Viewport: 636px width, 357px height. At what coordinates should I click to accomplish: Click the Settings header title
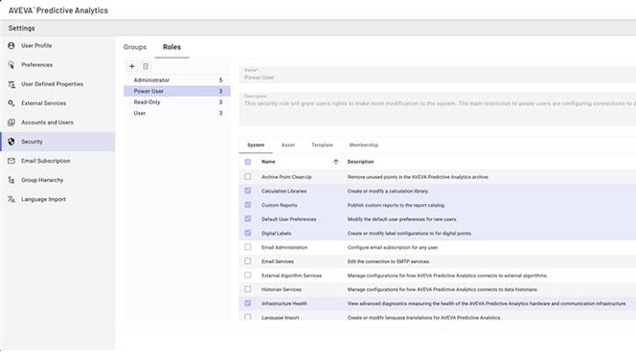pos(21,29)
